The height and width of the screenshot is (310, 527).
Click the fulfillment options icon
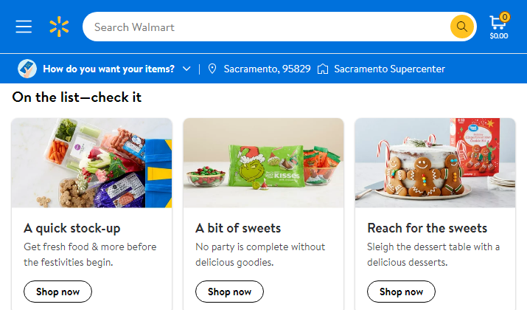pos(27,69)
